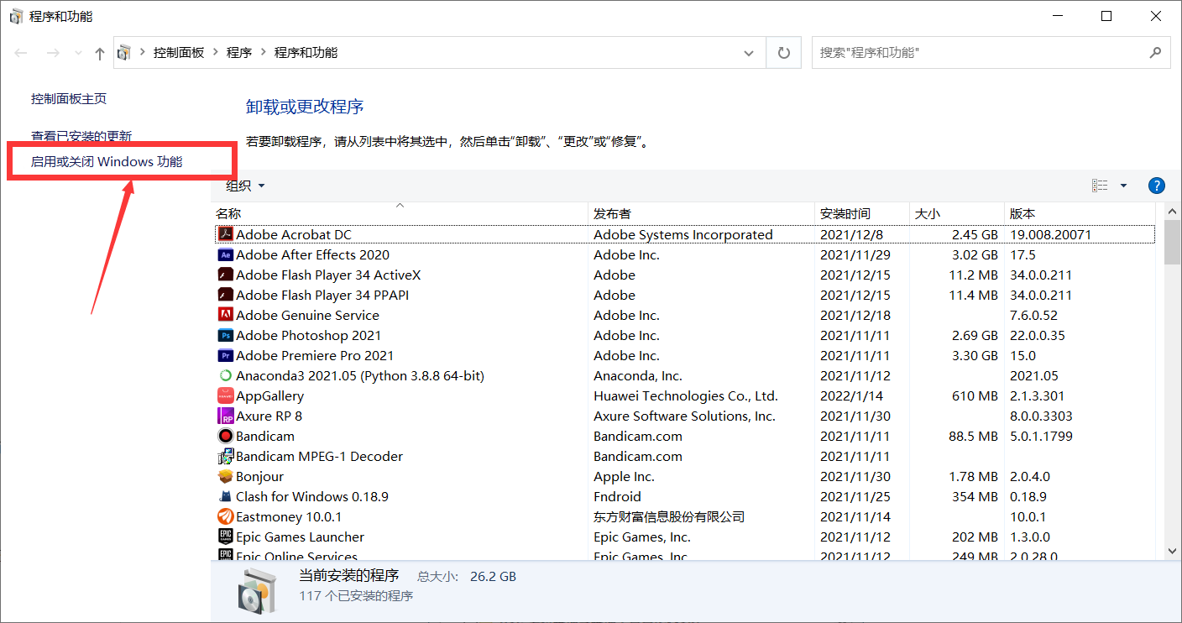Click the Adobe Genuine Service icon
Image resolution: width=1182 pixels, height=623 pixels.
(x=225, y=315)
